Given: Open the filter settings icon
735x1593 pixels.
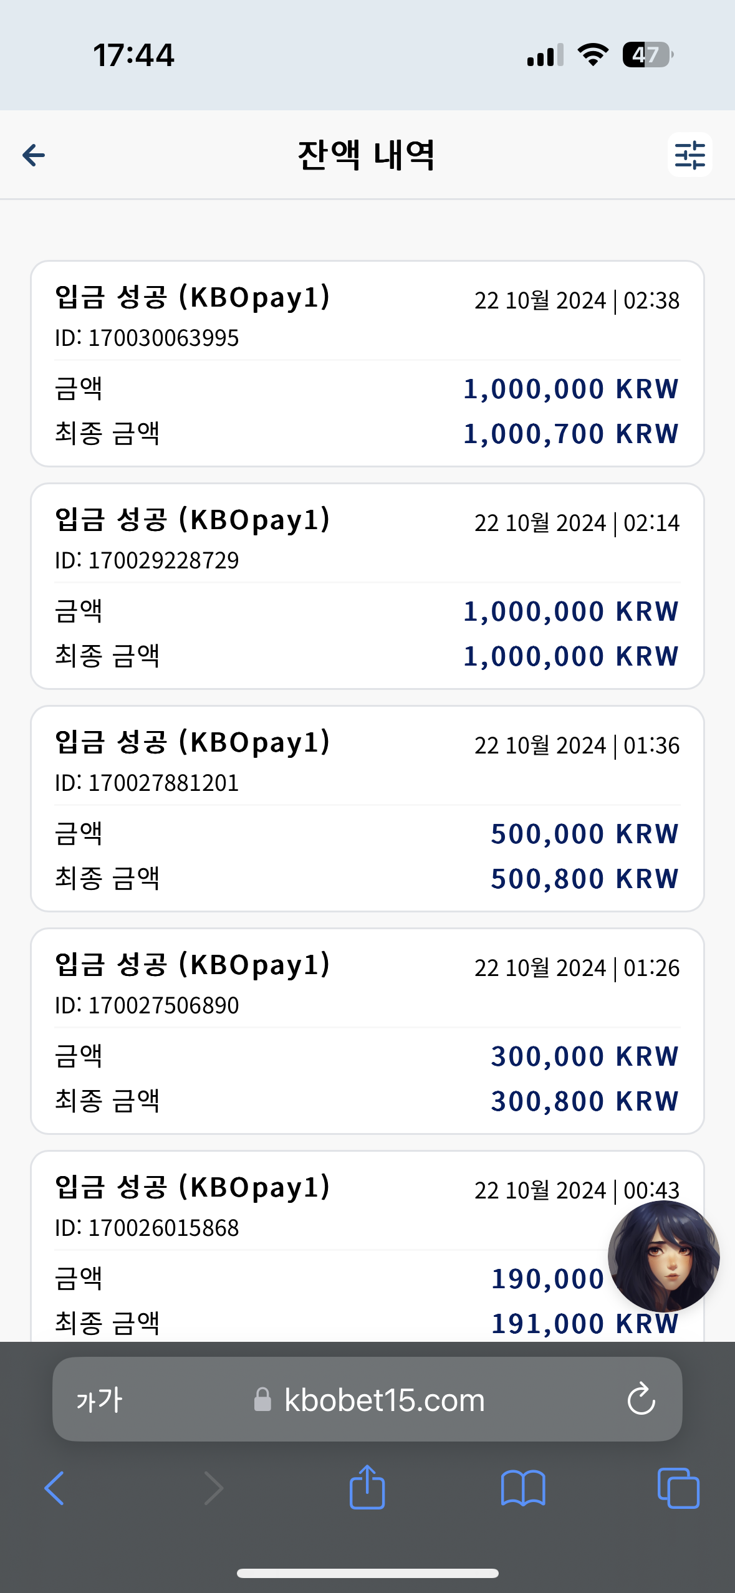Looking at the screenshot, I should (x=689, y=155).
